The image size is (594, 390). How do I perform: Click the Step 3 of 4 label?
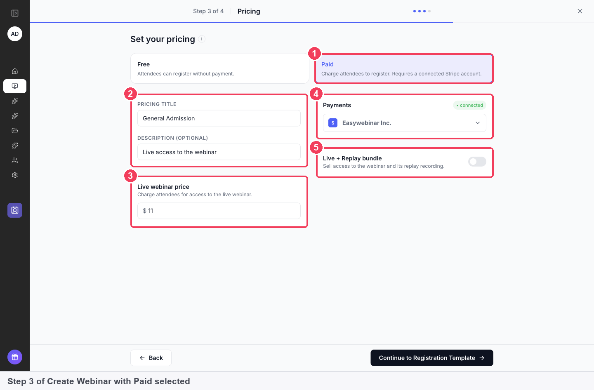click(x=208, y=11)
